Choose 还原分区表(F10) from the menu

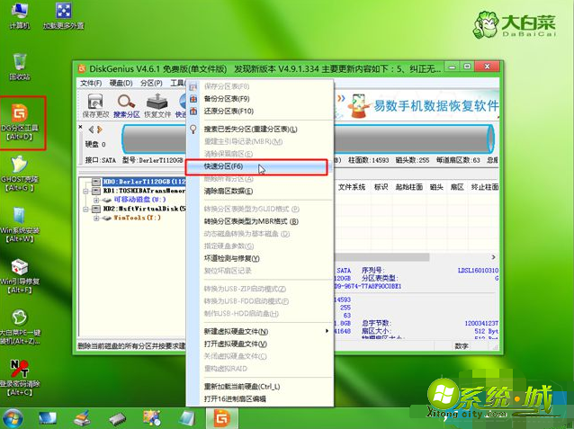(260, 111)
